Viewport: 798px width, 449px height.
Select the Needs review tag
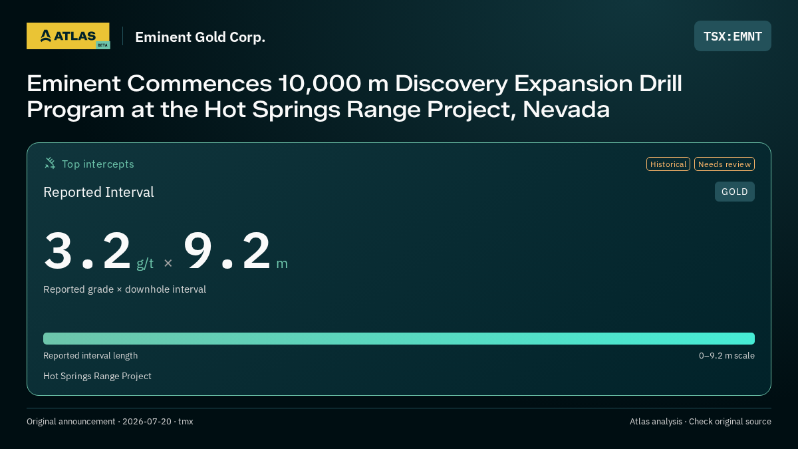tap(724, 164)
